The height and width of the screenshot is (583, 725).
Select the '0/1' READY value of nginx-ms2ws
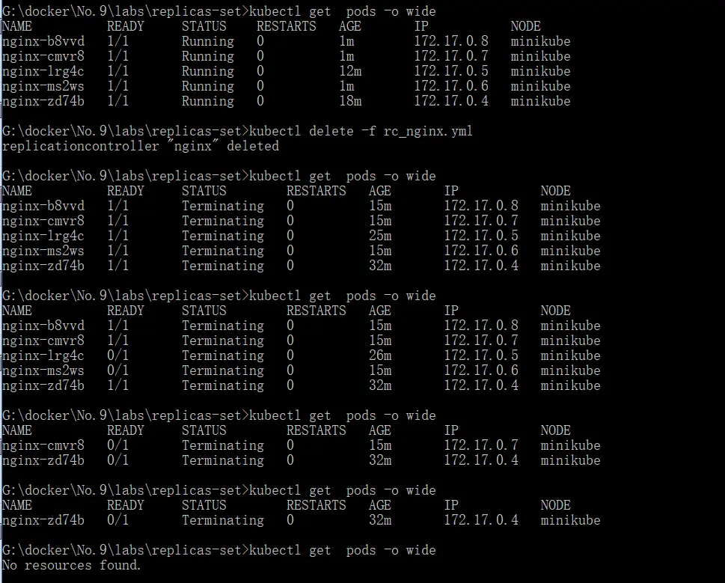click(117, 370)
